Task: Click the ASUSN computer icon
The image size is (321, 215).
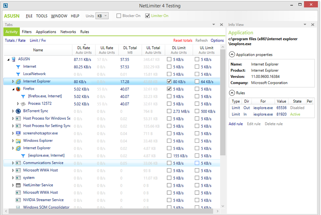Action: pyautogui.click(x=14, y=59)
